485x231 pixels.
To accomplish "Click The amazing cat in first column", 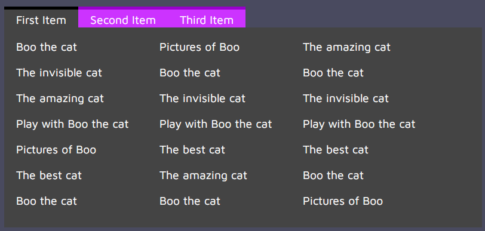I will (60, 98).
